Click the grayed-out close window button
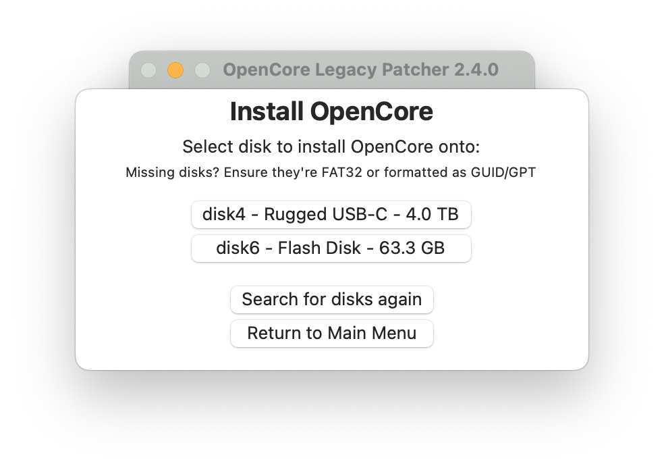Viewport: 664px width, 470px height. click(148, 70)
